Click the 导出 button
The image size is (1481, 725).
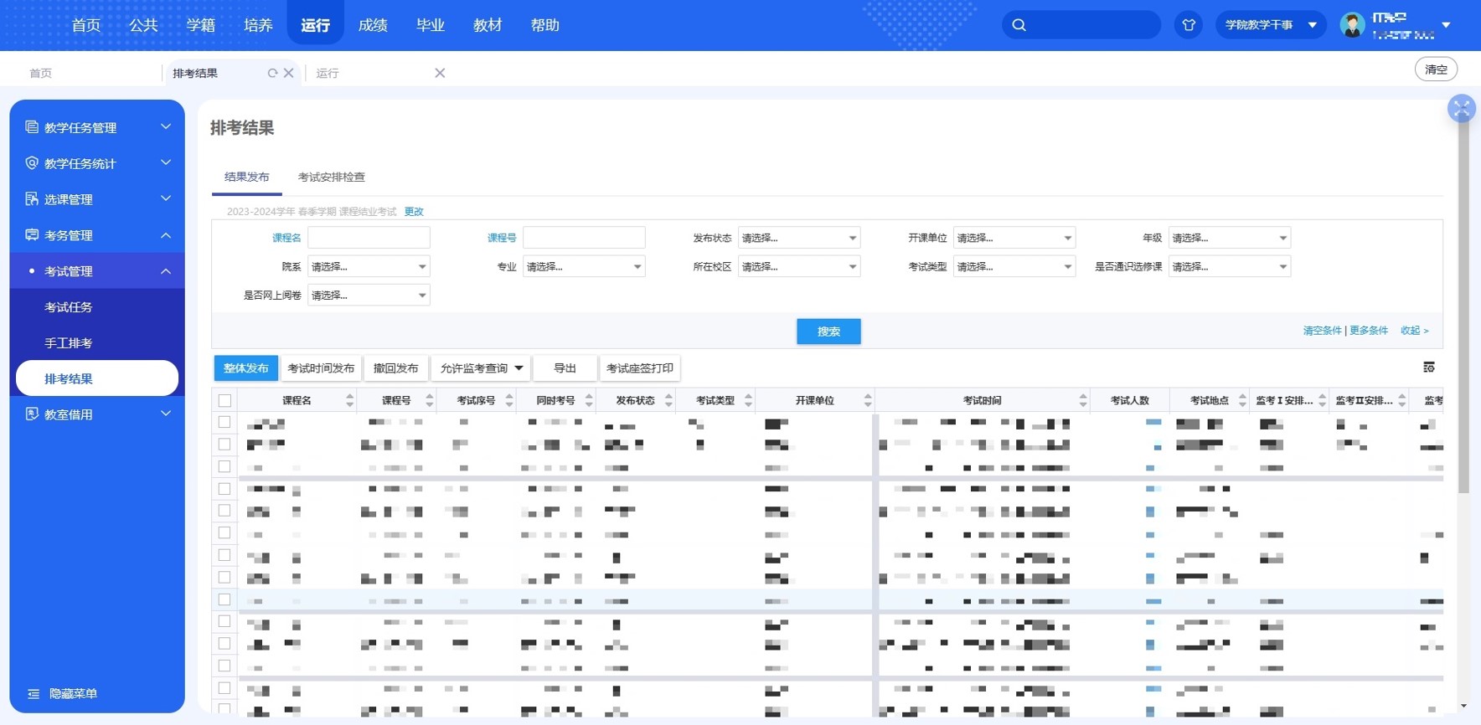tap(565, 368)
